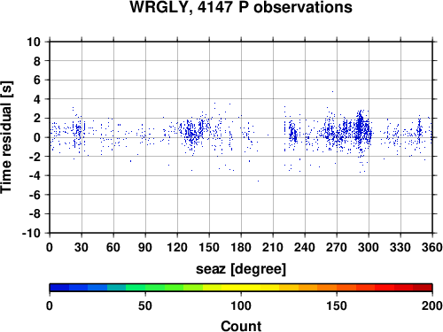Click the y-axis tick label 10

click(34, 42)
